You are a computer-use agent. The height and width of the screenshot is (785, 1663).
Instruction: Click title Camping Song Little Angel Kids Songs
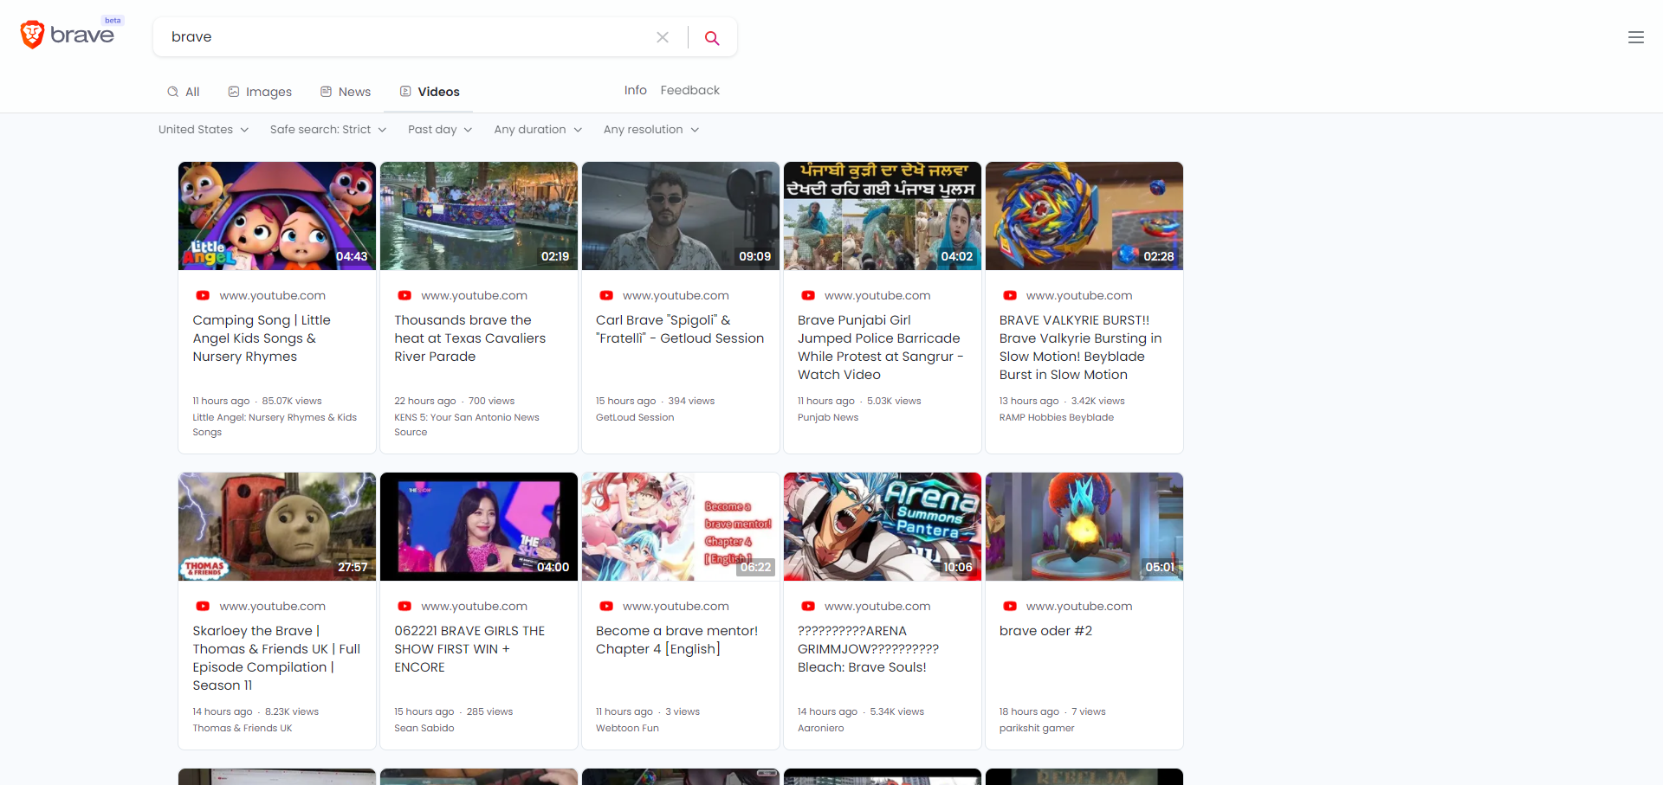262,338
